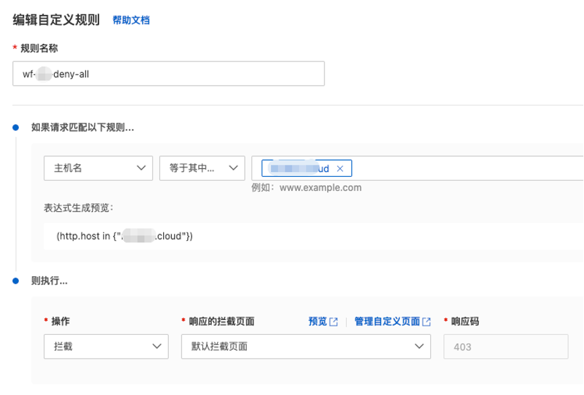Screen dimensions: 584x395
Task: Click the 规则名称 input field
Action: (x=167, y=74)
